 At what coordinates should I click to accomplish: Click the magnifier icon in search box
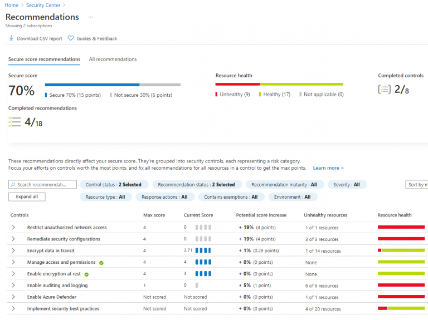click(13, 185)
